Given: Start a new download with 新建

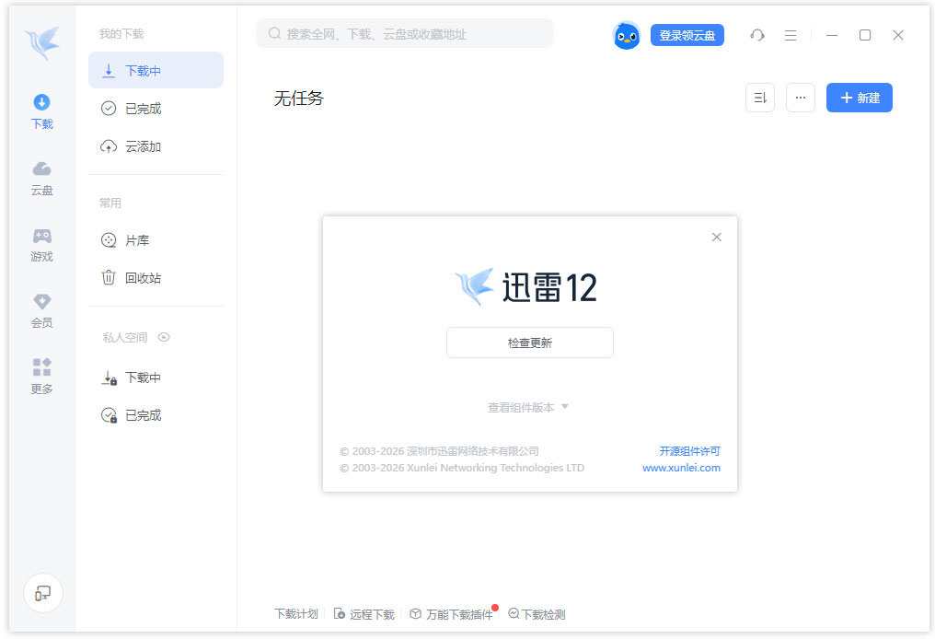Looking at the screenshot, I should click(859, 98).
